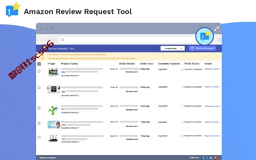256x160 pixels.
Task: Click 'Quantity Ordered: 5' text
Action: coord(70,112)
